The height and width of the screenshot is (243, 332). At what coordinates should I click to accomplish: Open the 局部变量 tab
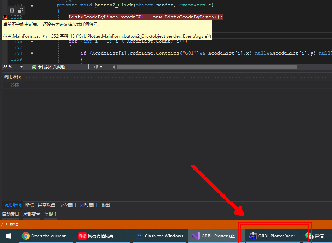pyautogui.click(x=31, y=214)
